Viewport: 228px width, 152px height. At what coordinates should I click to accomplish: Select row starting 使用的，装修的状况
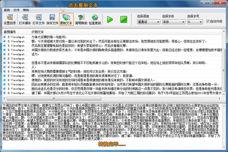[93, 80]
